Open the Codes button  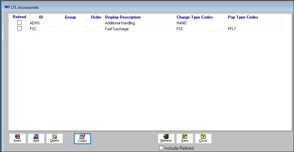pyautogui.click(x=82, y=139)
